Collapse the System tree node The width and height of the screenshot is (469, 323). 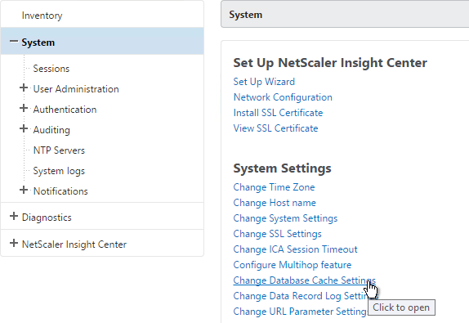(x=14, y=42)
